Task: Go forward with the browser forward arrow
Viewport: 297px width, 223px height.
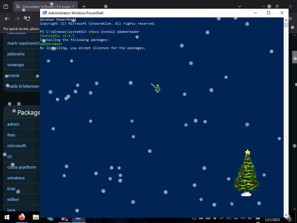Action: click(17, 19)
